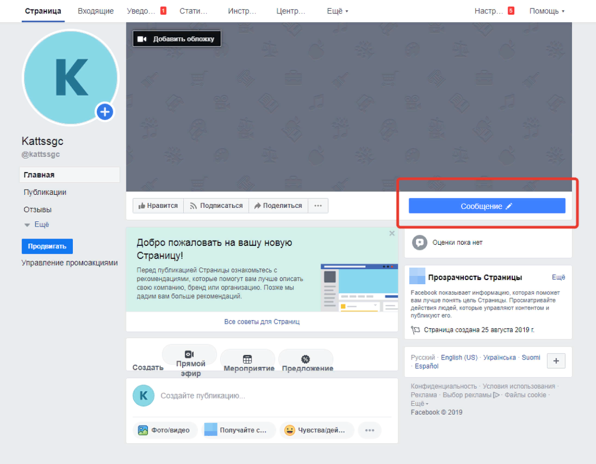Click the Поделиться share button

(278, 206)
